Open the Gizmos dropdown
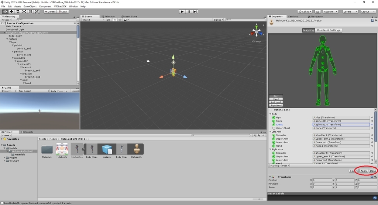 tap(218, 20)
